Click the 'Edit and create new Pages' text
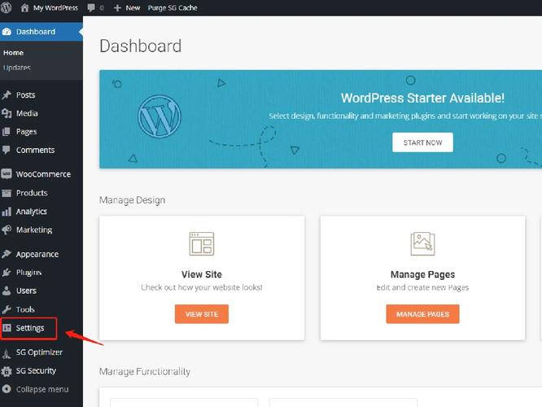The width and height of the screenshot is (542, 407). [x=422, y=287]
